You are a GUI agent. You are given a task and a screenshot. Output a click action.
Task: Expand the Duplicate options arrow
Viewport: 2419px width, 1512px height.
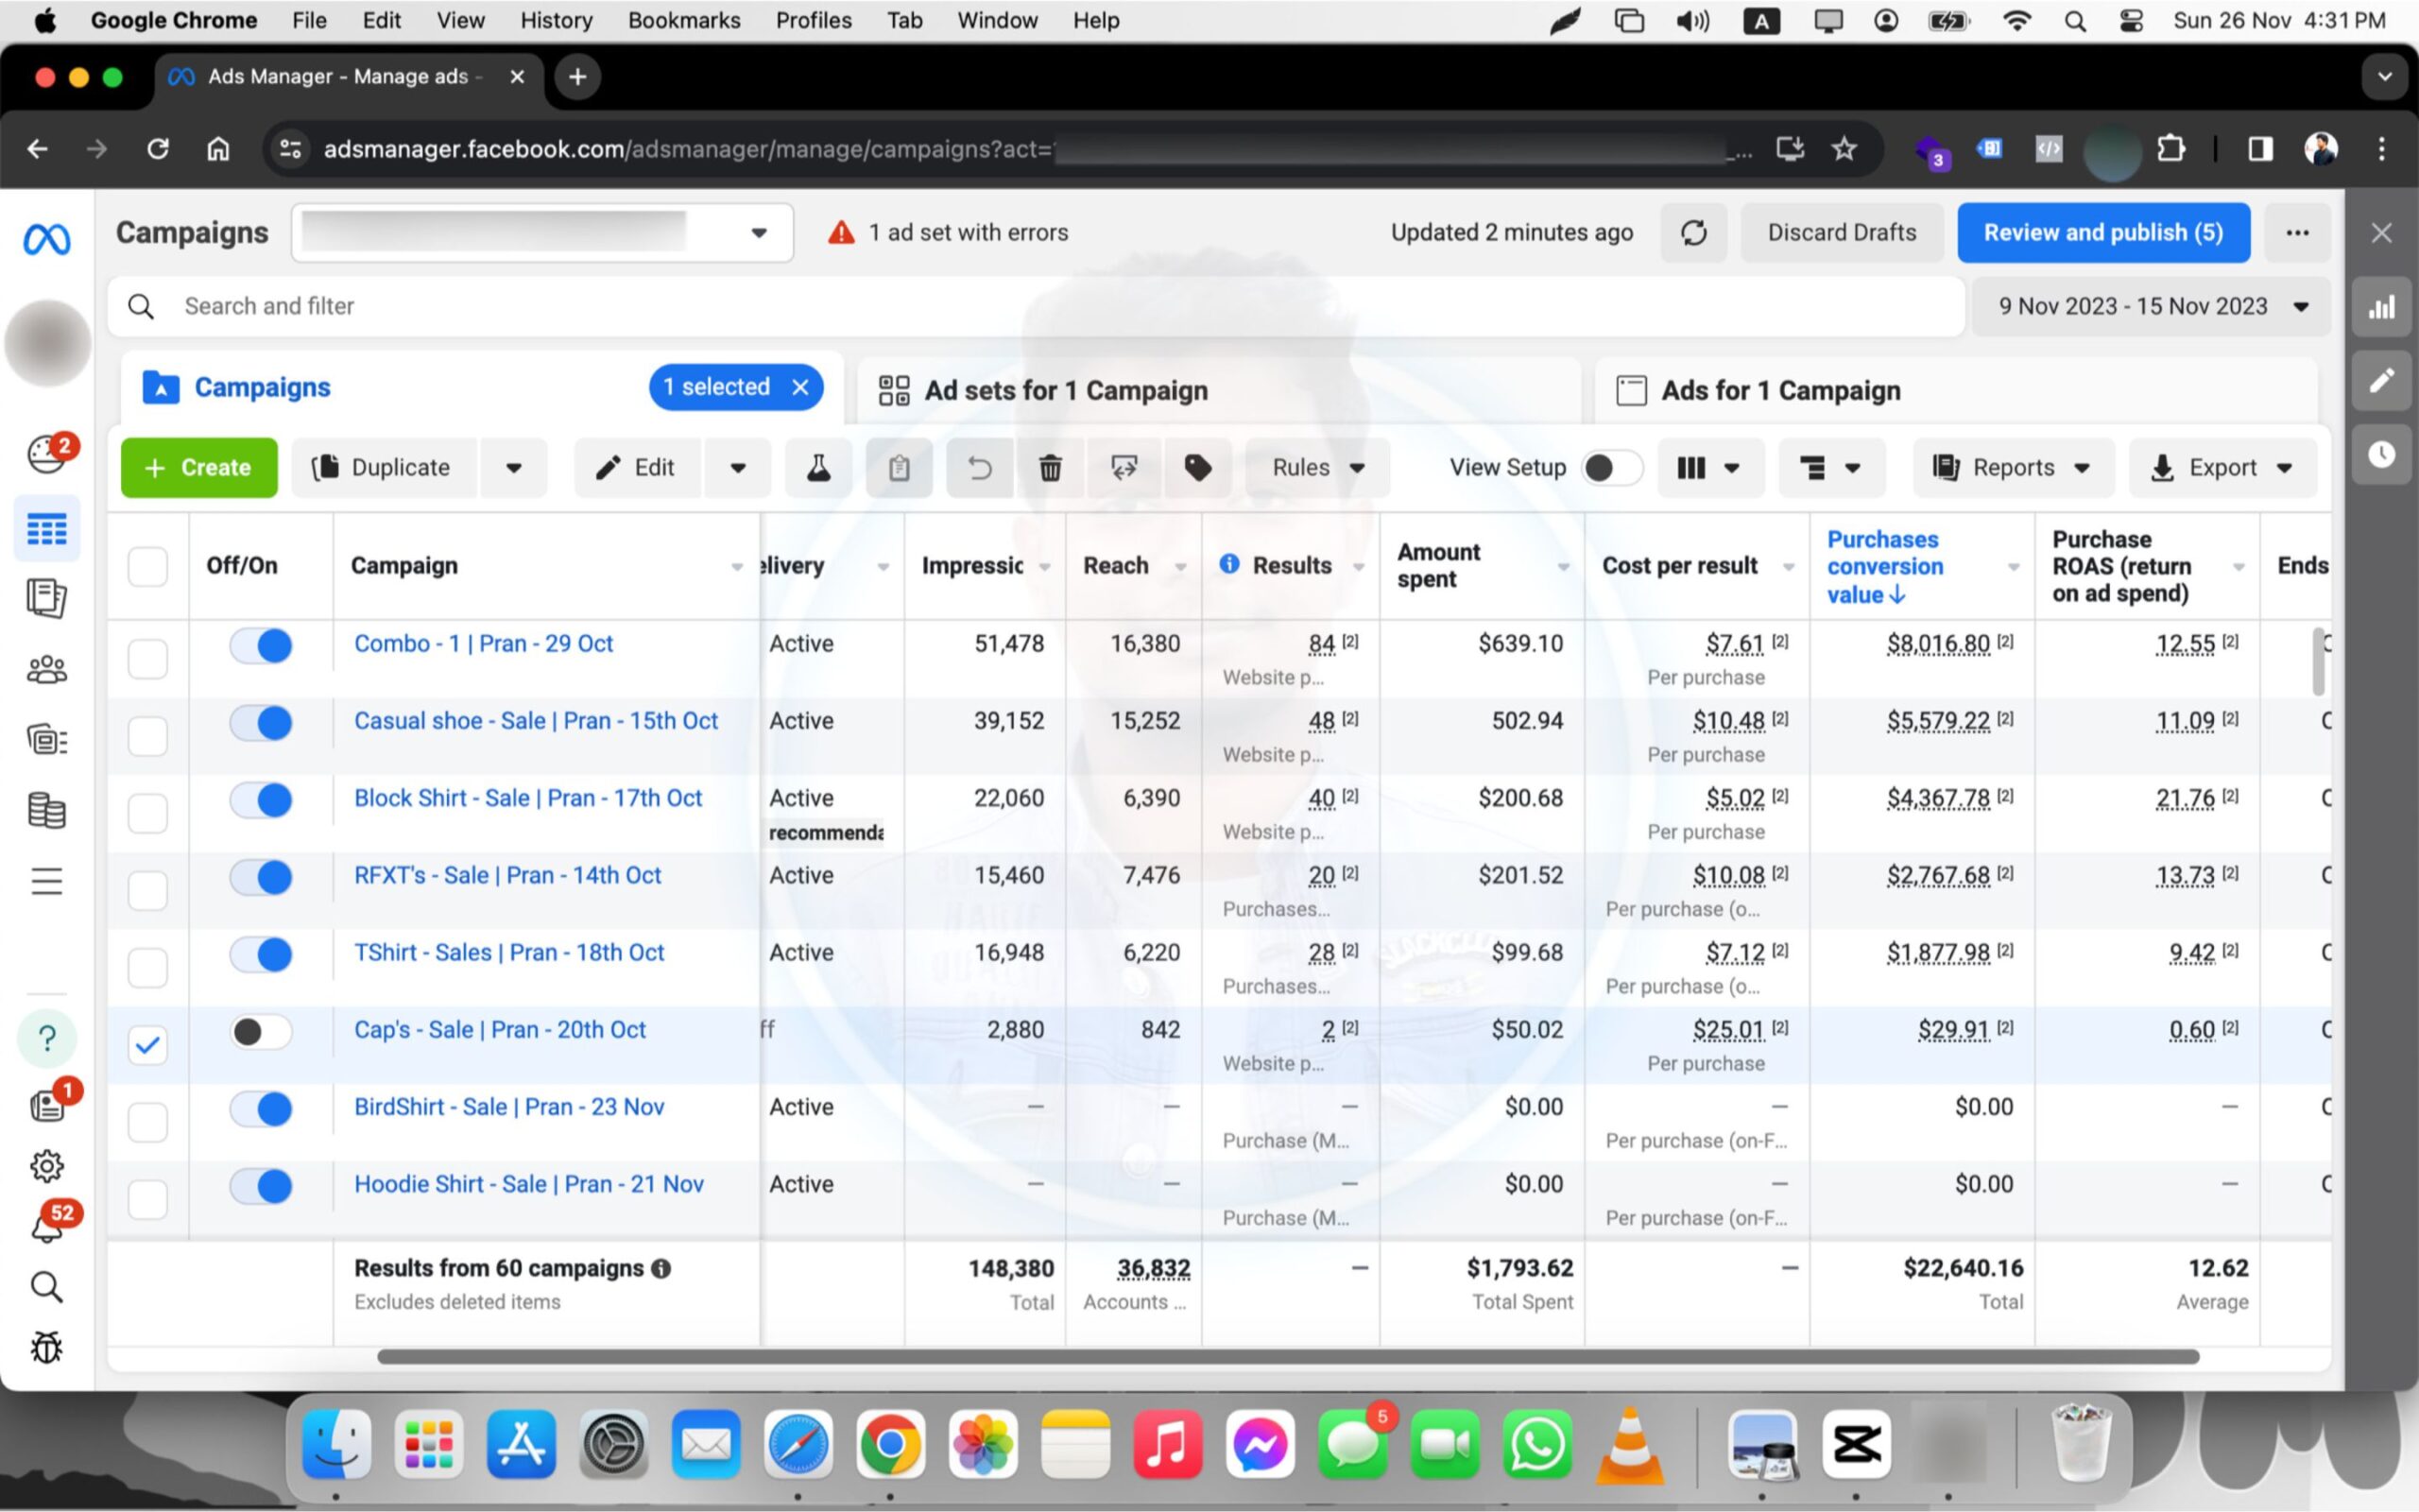tap(514, 468)
